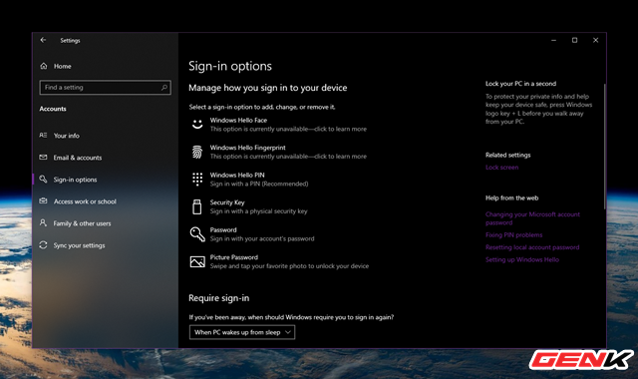Click the Your info person-card icon

43,136
